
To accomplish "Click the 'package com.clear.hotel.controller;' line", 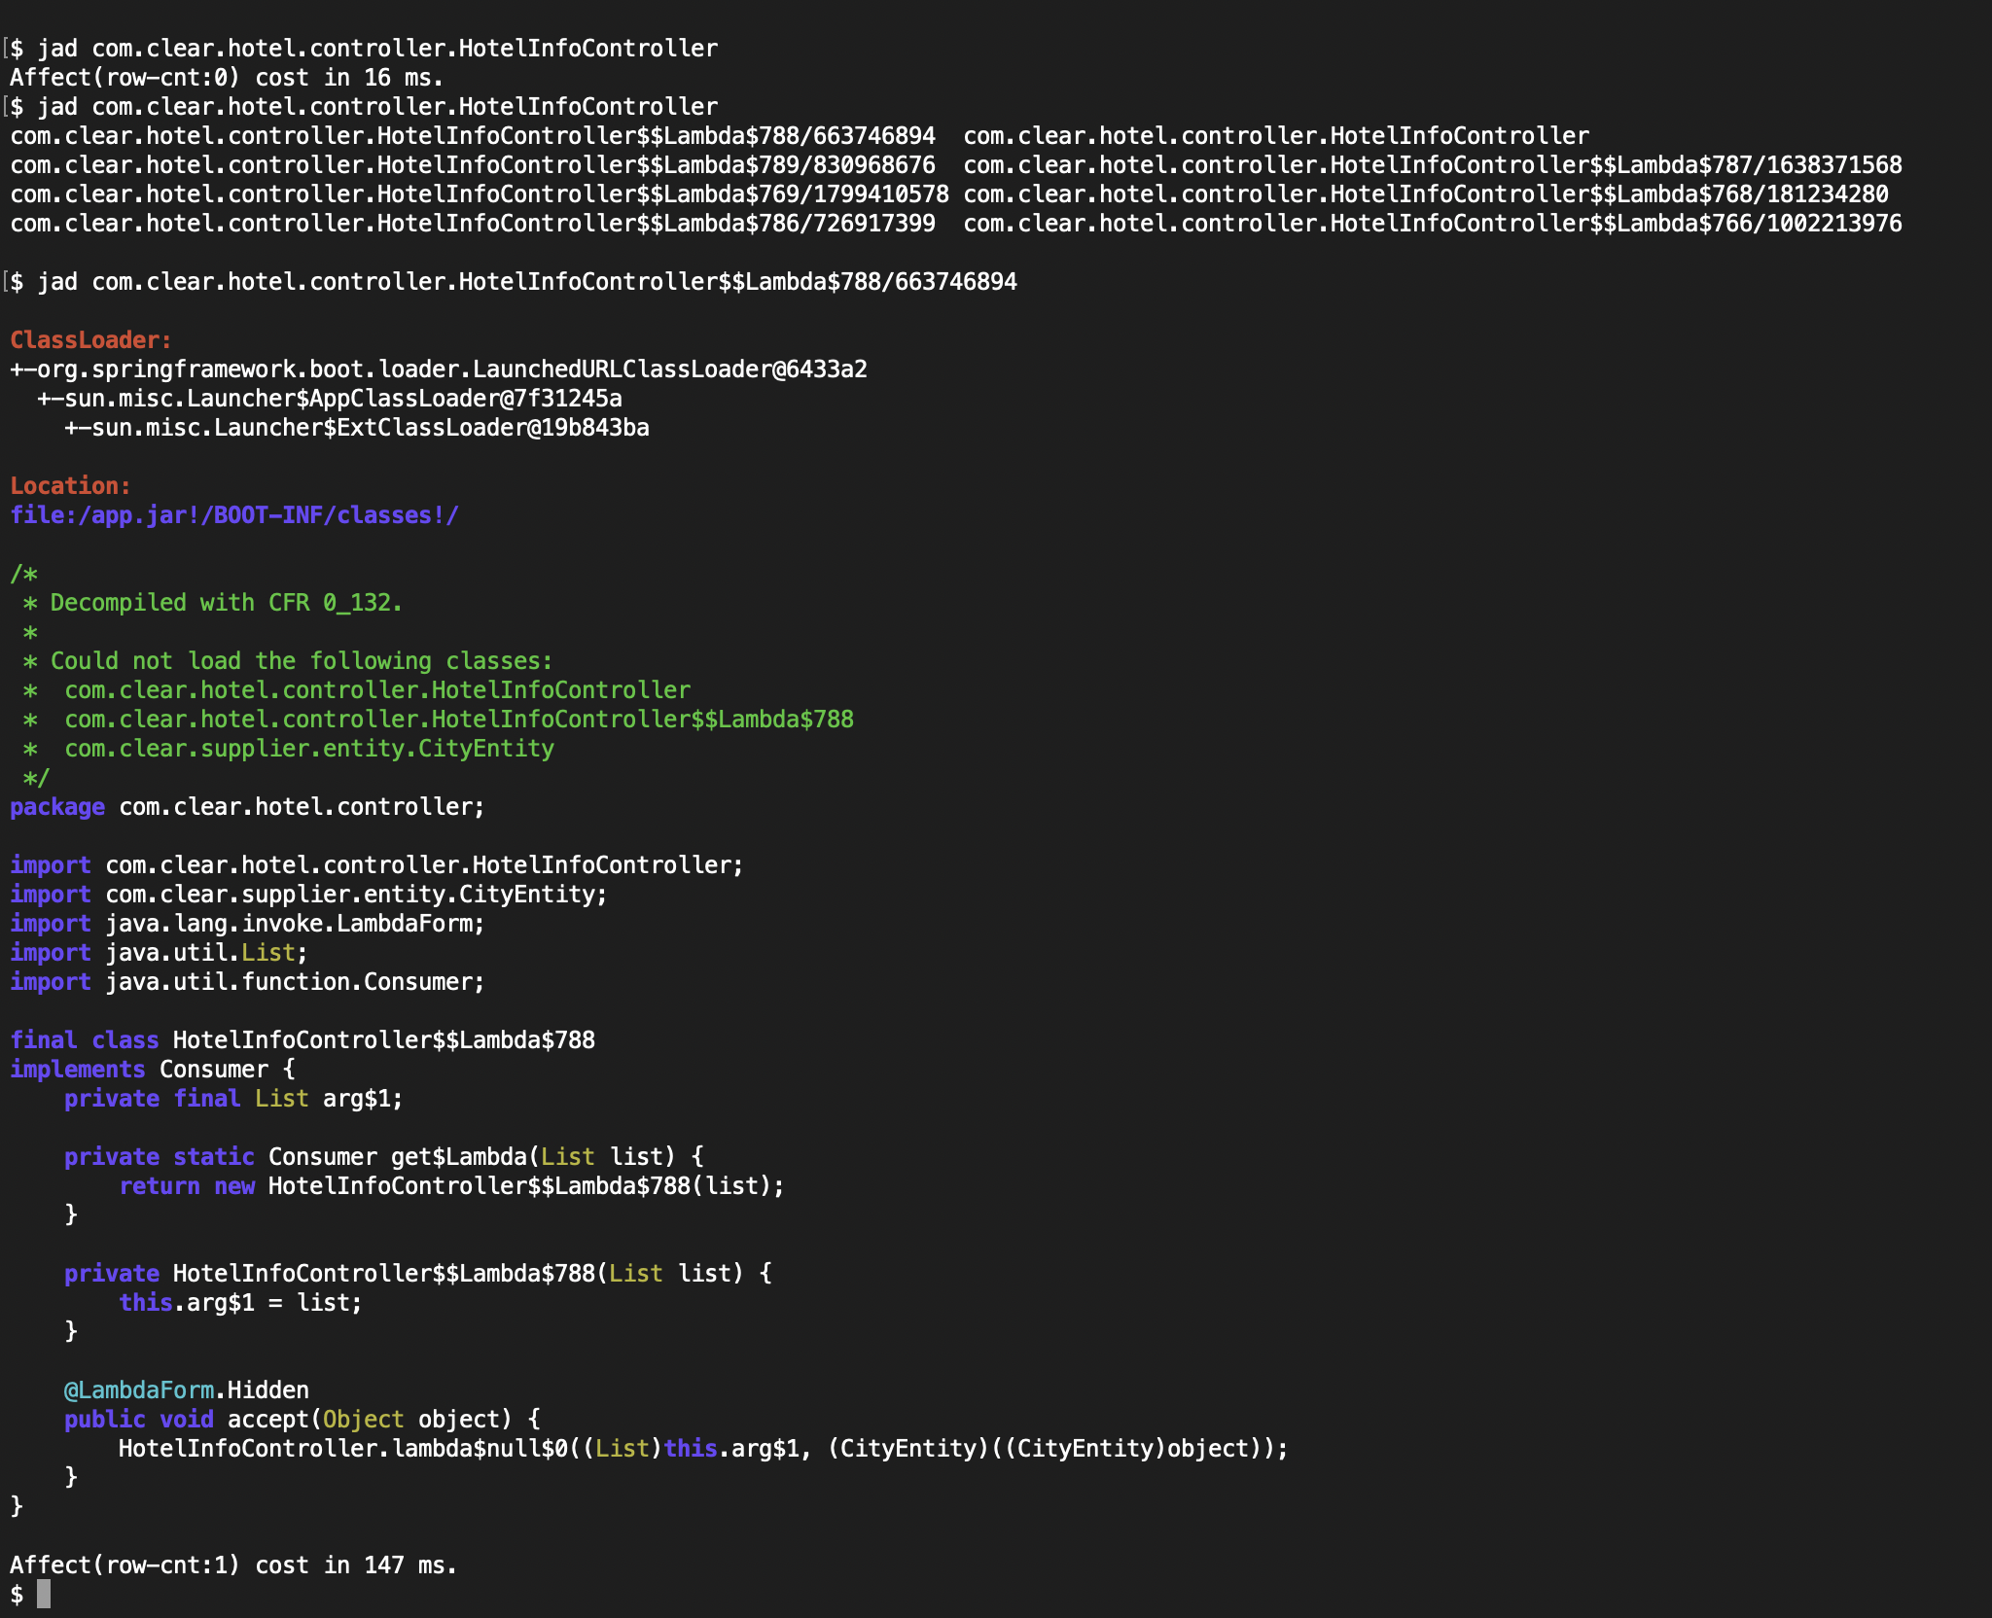I will tap(247, 807).
